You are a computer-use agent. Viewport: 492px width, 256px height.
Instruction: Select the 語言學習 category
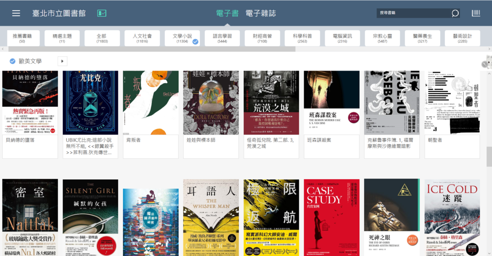coord(222,38)
